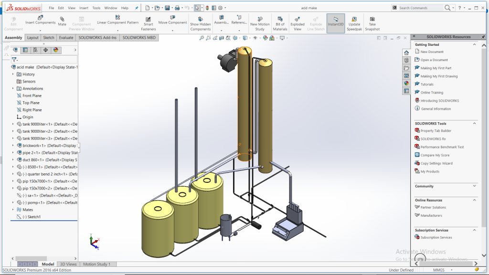The image size is (489, 275).
Task: Expand tank 9000liter<1> component node
Action: [13, 124]
